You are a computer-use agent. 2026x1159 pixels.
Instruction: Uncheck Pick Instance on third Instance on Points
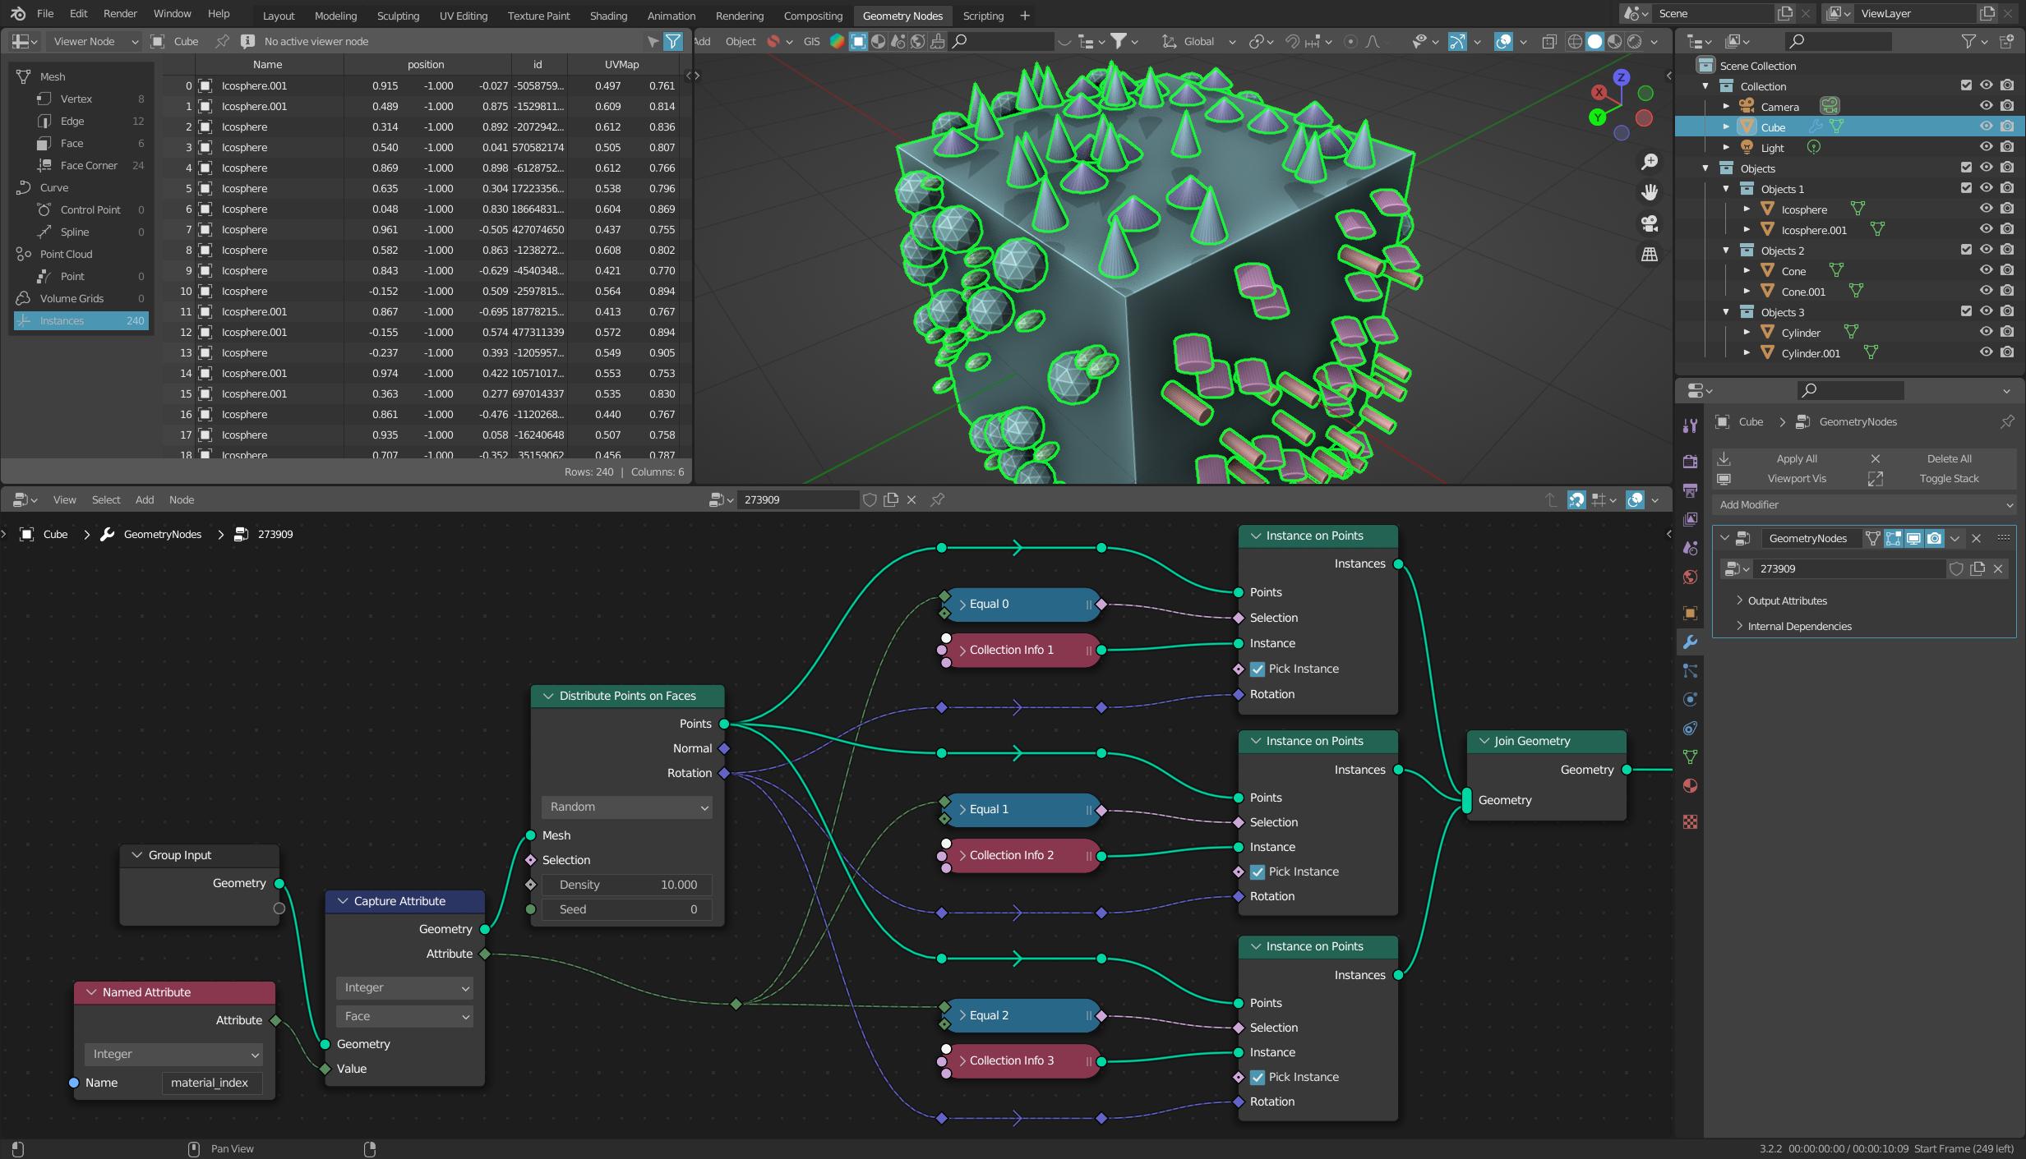(1258, 1078)
